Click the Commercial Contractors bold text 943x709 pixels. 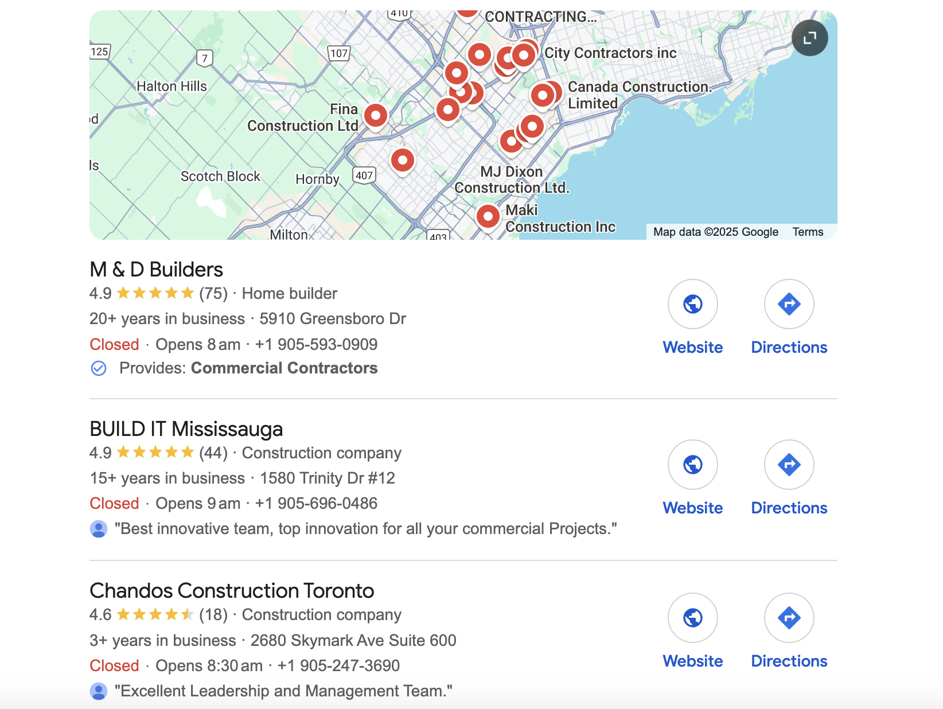284,368
